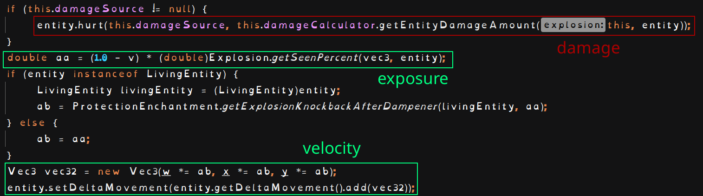
Task: Click the underlined y variable in Vec3 constructor
Action: pos(285,172)
